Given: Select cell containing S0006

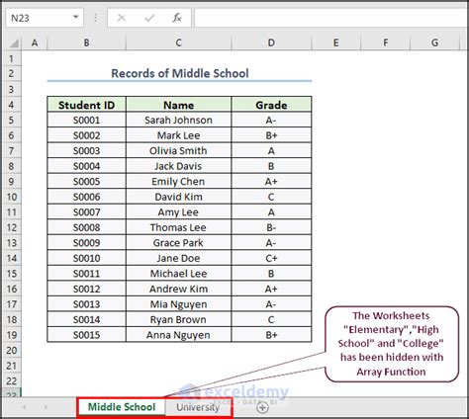Looking at the screenshot, I should point(86,197).
